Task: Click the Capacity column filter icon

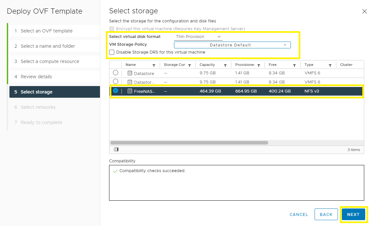Action: pos(225,65)
